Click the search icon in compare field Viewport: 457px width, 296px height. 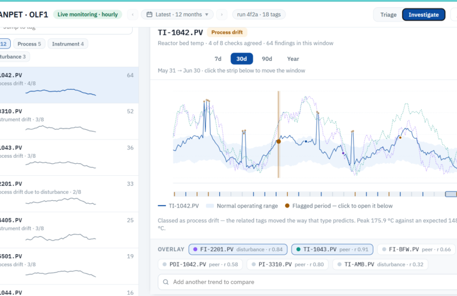[165, 282]
